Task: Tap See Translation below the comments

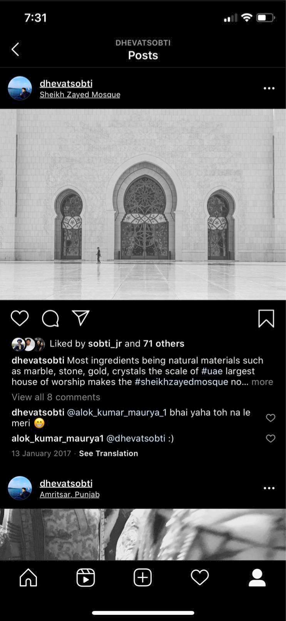Action: click(x=109, y=453)
